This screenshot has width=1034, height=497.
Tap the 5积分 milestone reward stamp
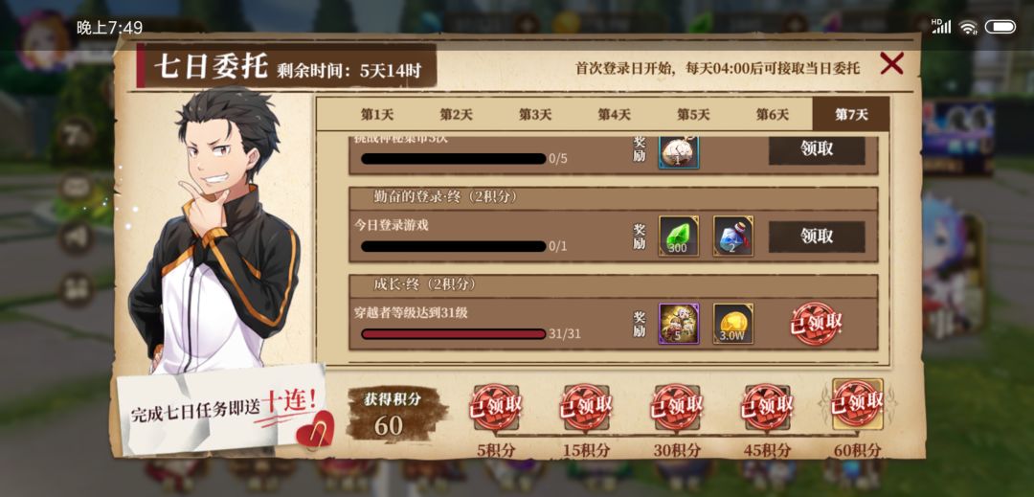[x=496, y=407]
